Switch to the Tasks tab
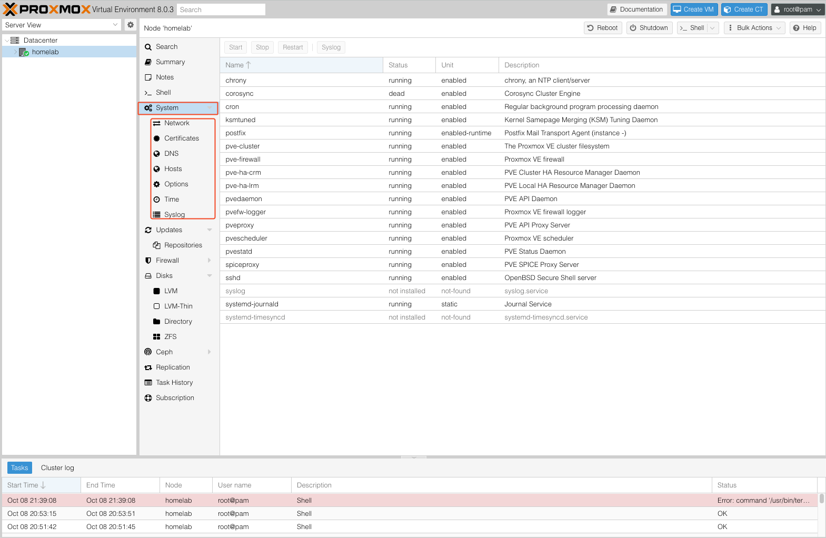The width and height of the screenshot is (826, 538). (19, 468)
